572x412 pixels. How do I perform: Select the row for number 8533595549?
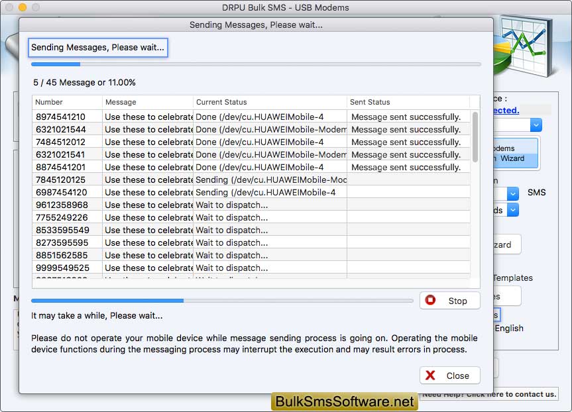251,230
